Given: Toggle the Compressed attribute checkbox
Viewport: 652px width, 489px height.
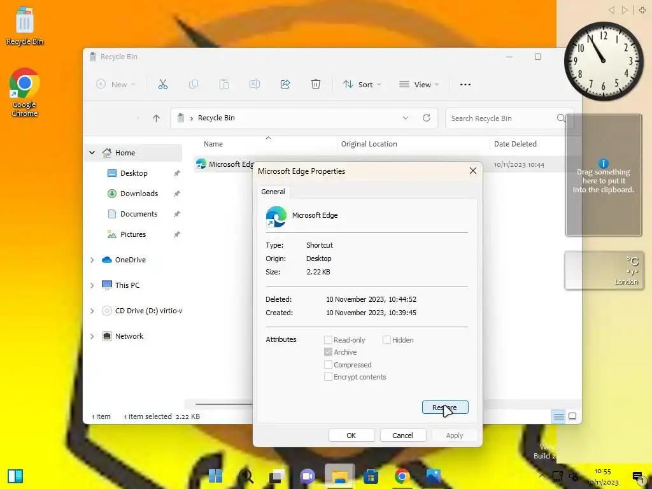Looking at the screenshot, I should click(328, 365).
